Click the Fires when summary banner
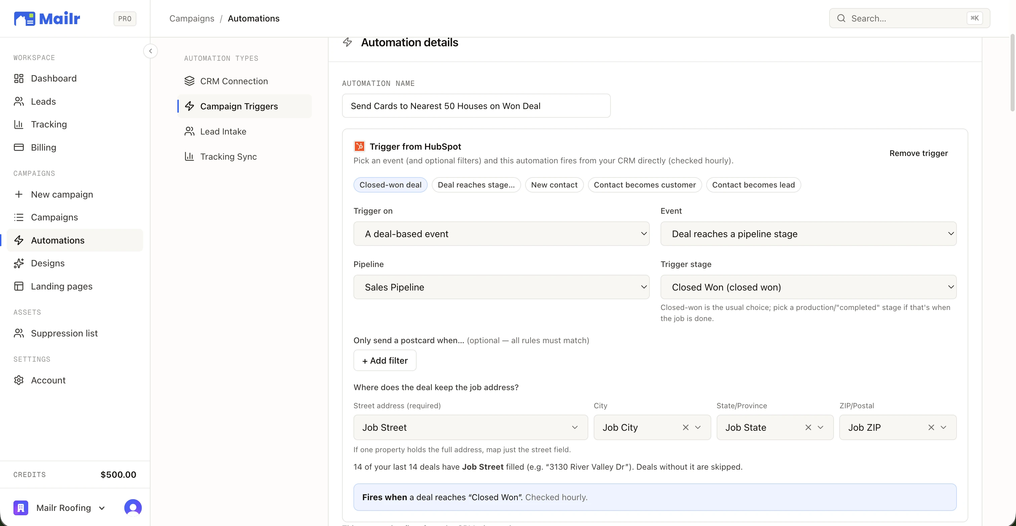 click(x=655, y=497)
